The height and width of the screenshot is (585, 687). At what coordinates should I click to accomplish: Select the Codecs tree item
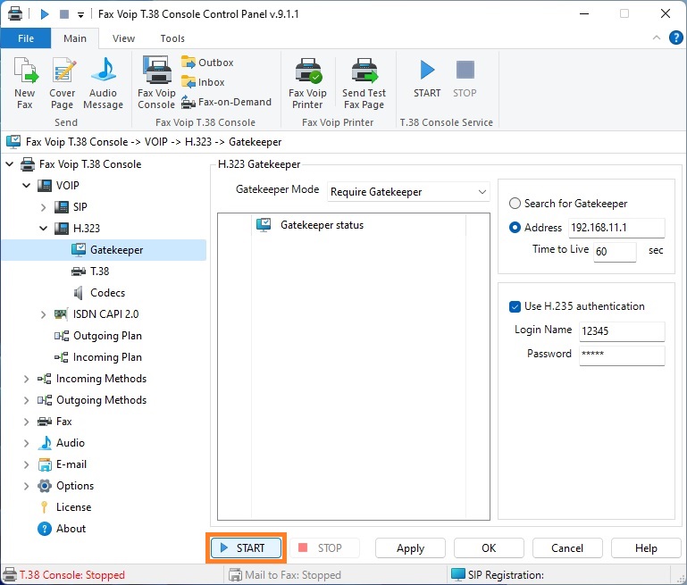(107, 293)
